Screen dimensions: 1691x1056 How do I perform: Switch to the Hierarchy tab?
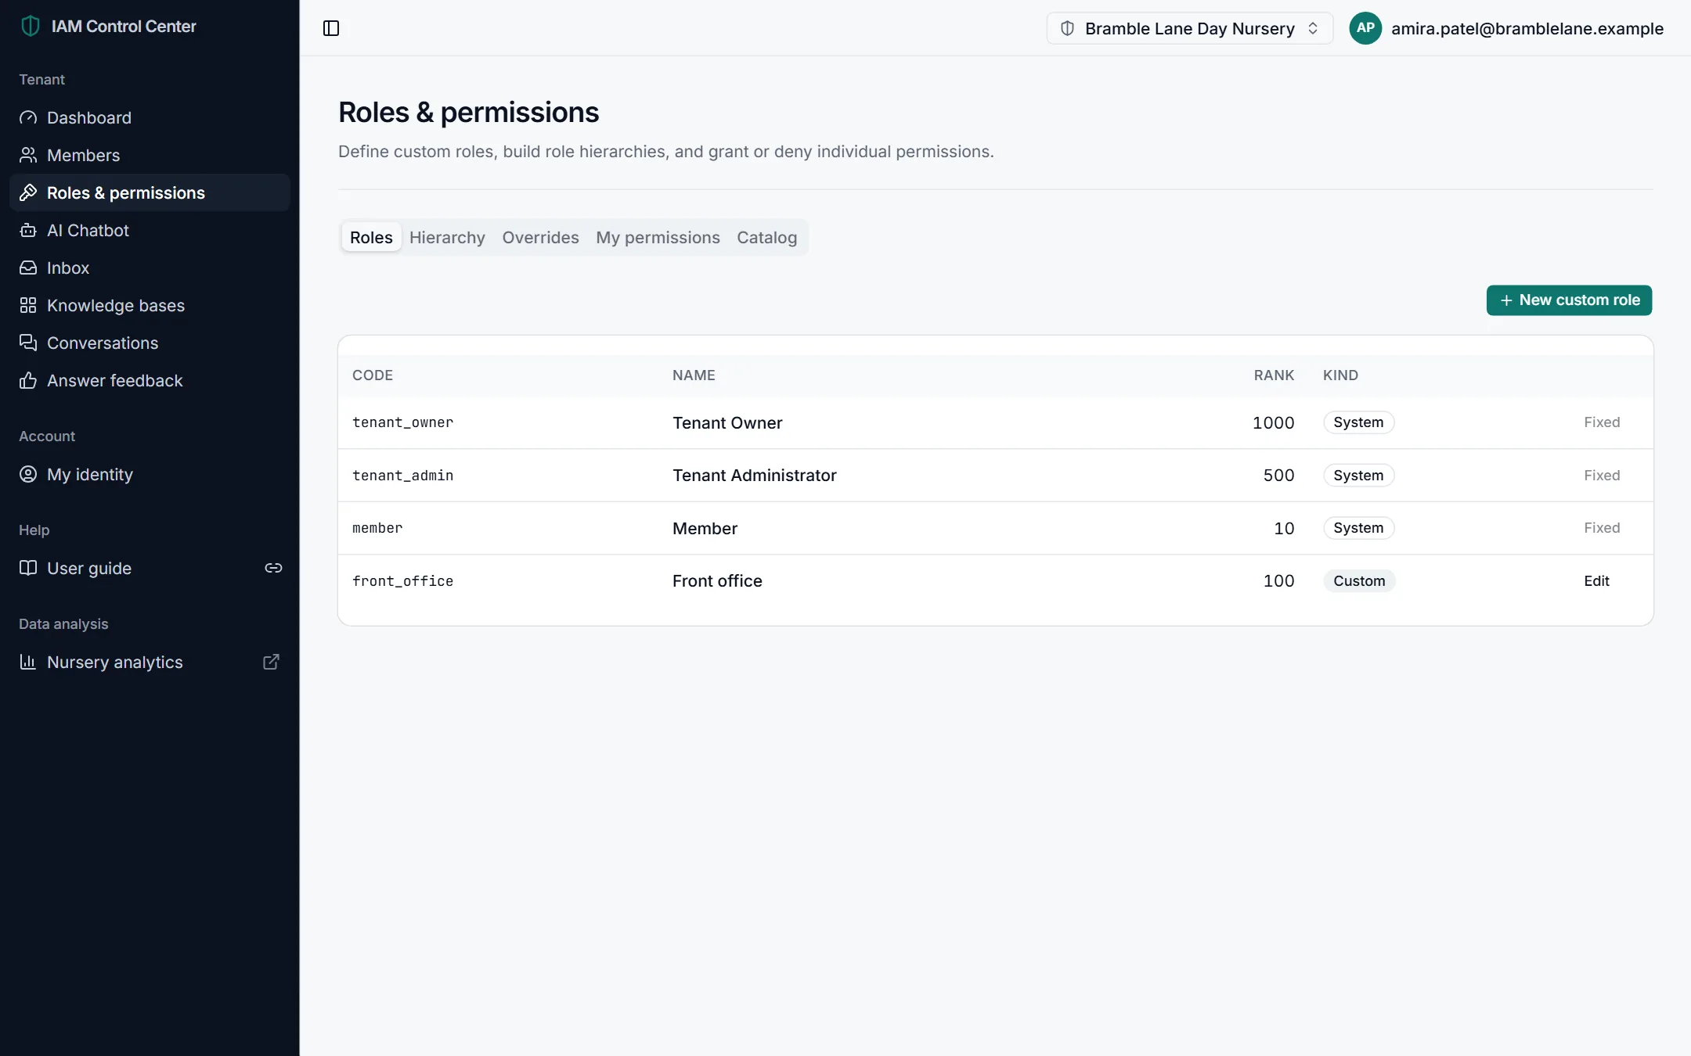[447, 237]
